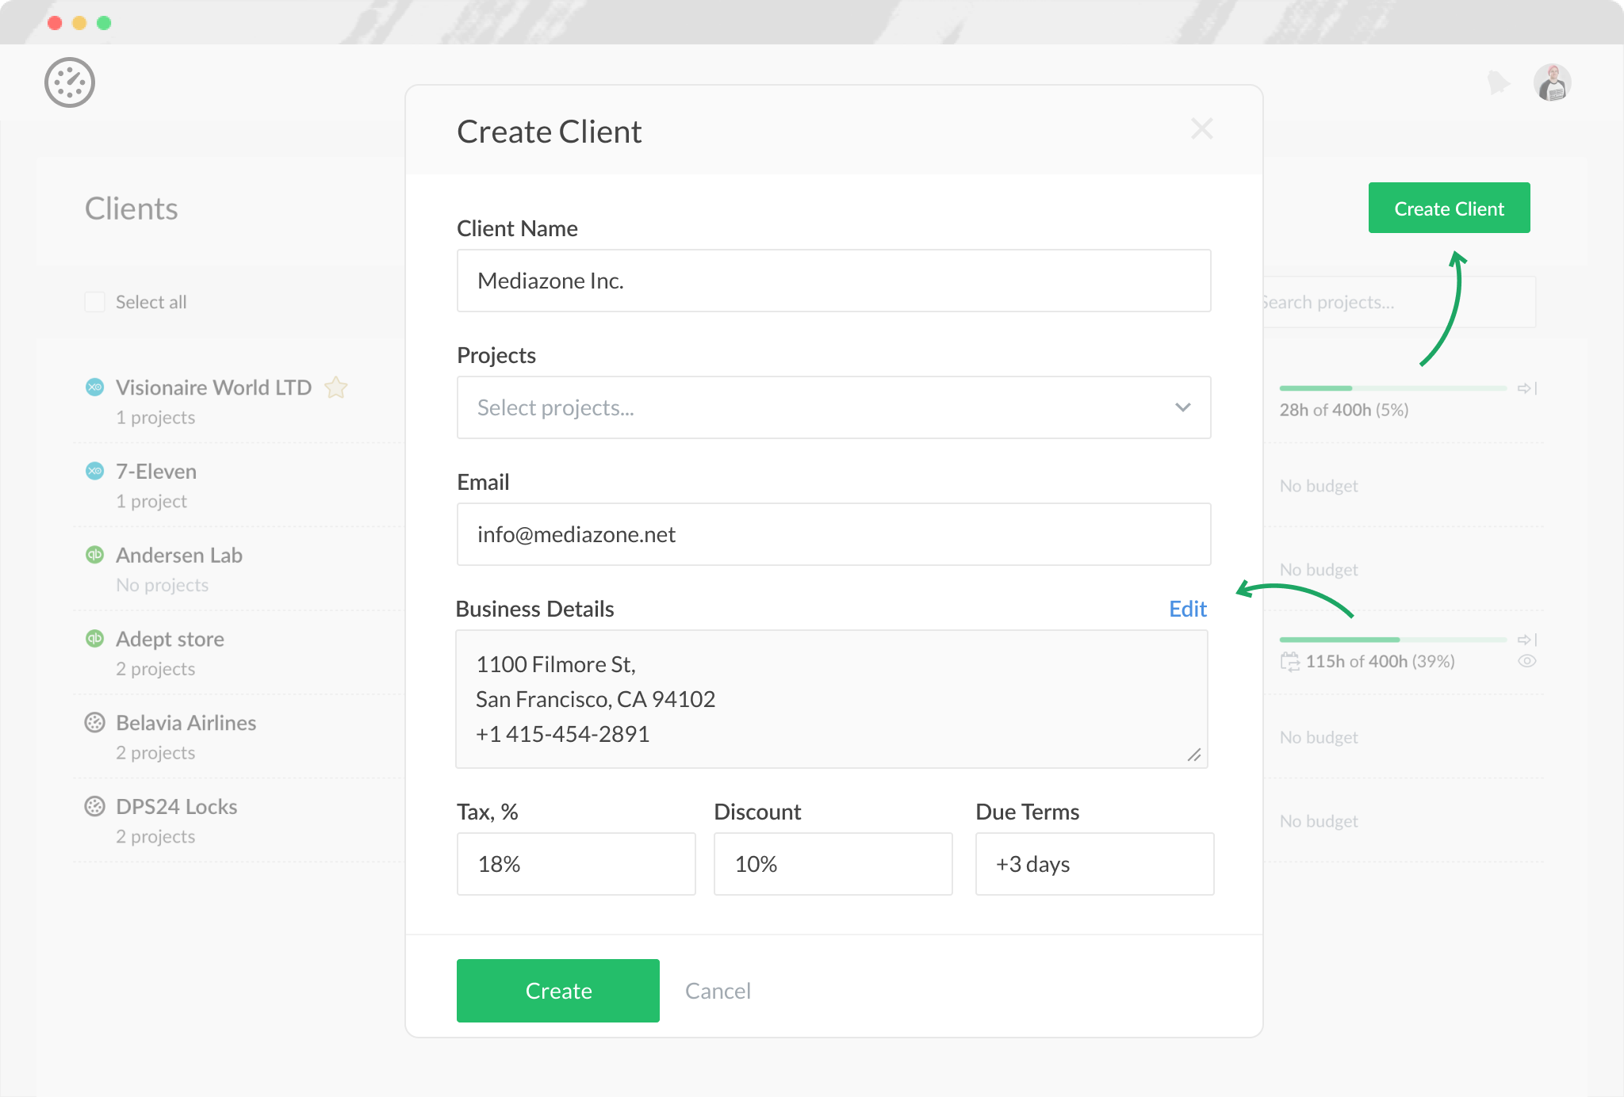Click the Tax percent field showing 18%
The image size is (1624, 1097).
(x=576, y=863)
